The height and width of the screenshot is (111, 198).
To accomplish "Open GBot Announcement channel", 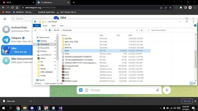I will 17,60.
